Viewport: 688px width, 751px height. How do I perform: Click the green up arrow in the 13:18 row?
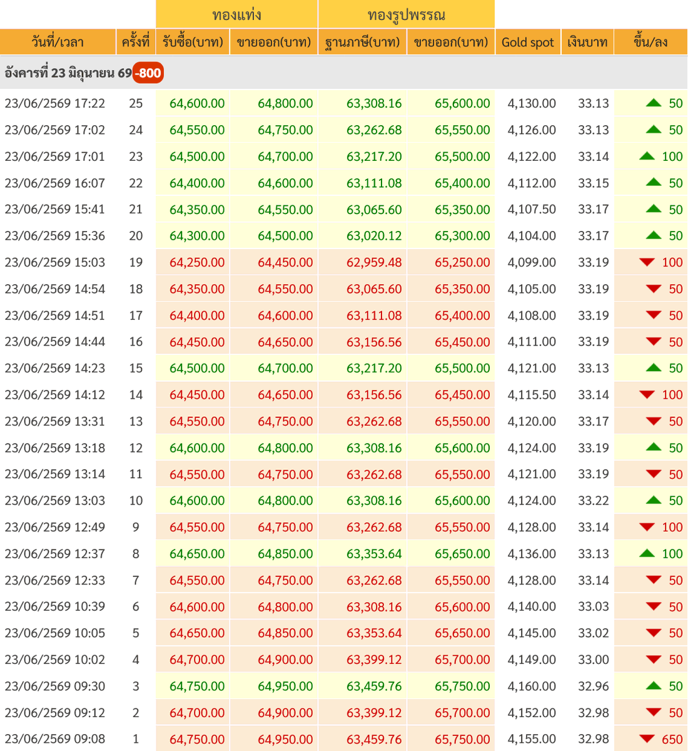coord(654,447)
